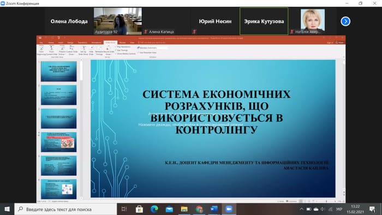The width and height of the screenshot is (382, 215).
Task: Show next participants with blue arrow
Action: (x=345, y=21)
